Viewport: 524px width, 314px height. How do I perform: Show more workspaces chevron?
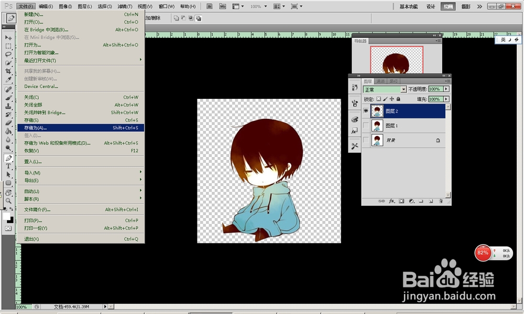(x=479, y=6)
